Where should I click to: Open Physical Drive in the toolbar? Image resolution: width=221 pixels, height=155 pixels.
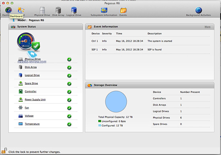42,12
